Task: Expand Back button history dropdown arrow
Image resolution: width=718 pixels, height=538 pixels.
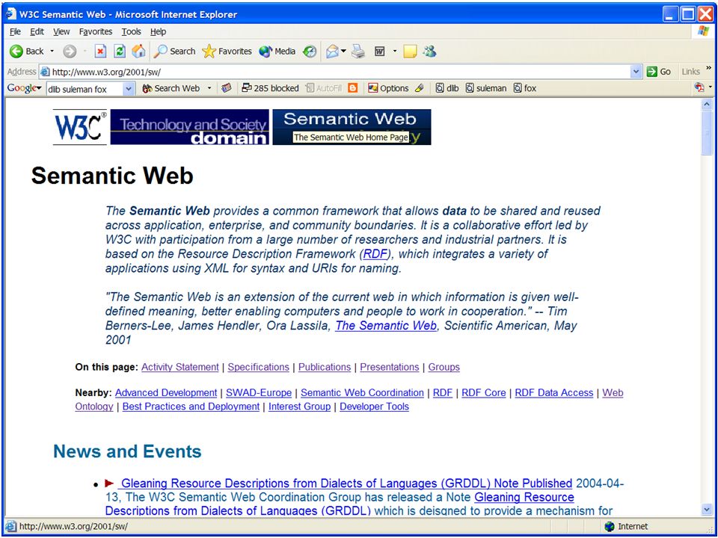Action: [52, 52]
